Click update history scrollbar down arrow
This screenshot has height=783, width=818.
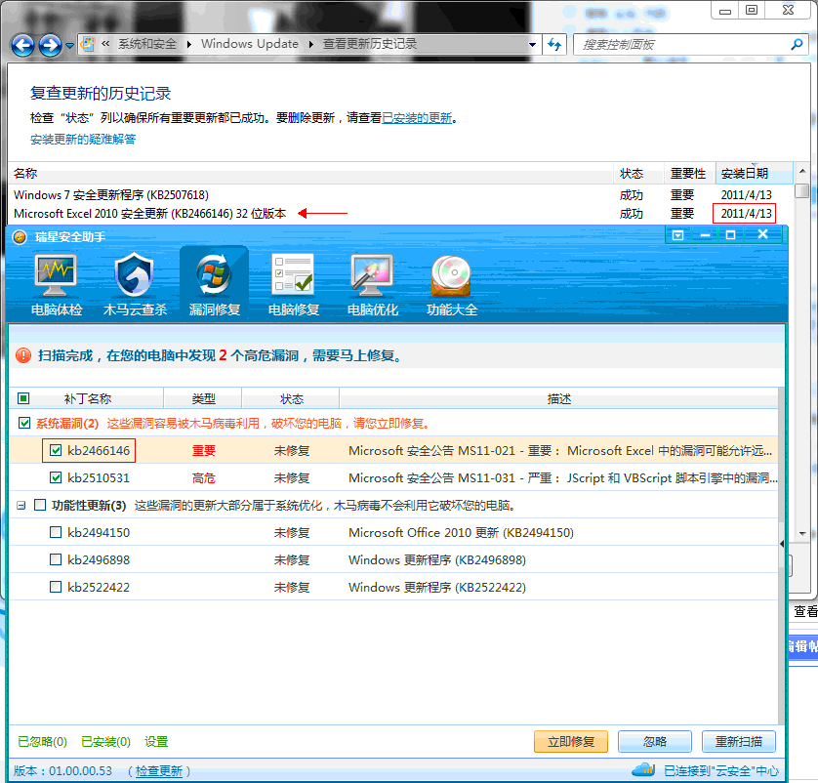click(802, 534)
